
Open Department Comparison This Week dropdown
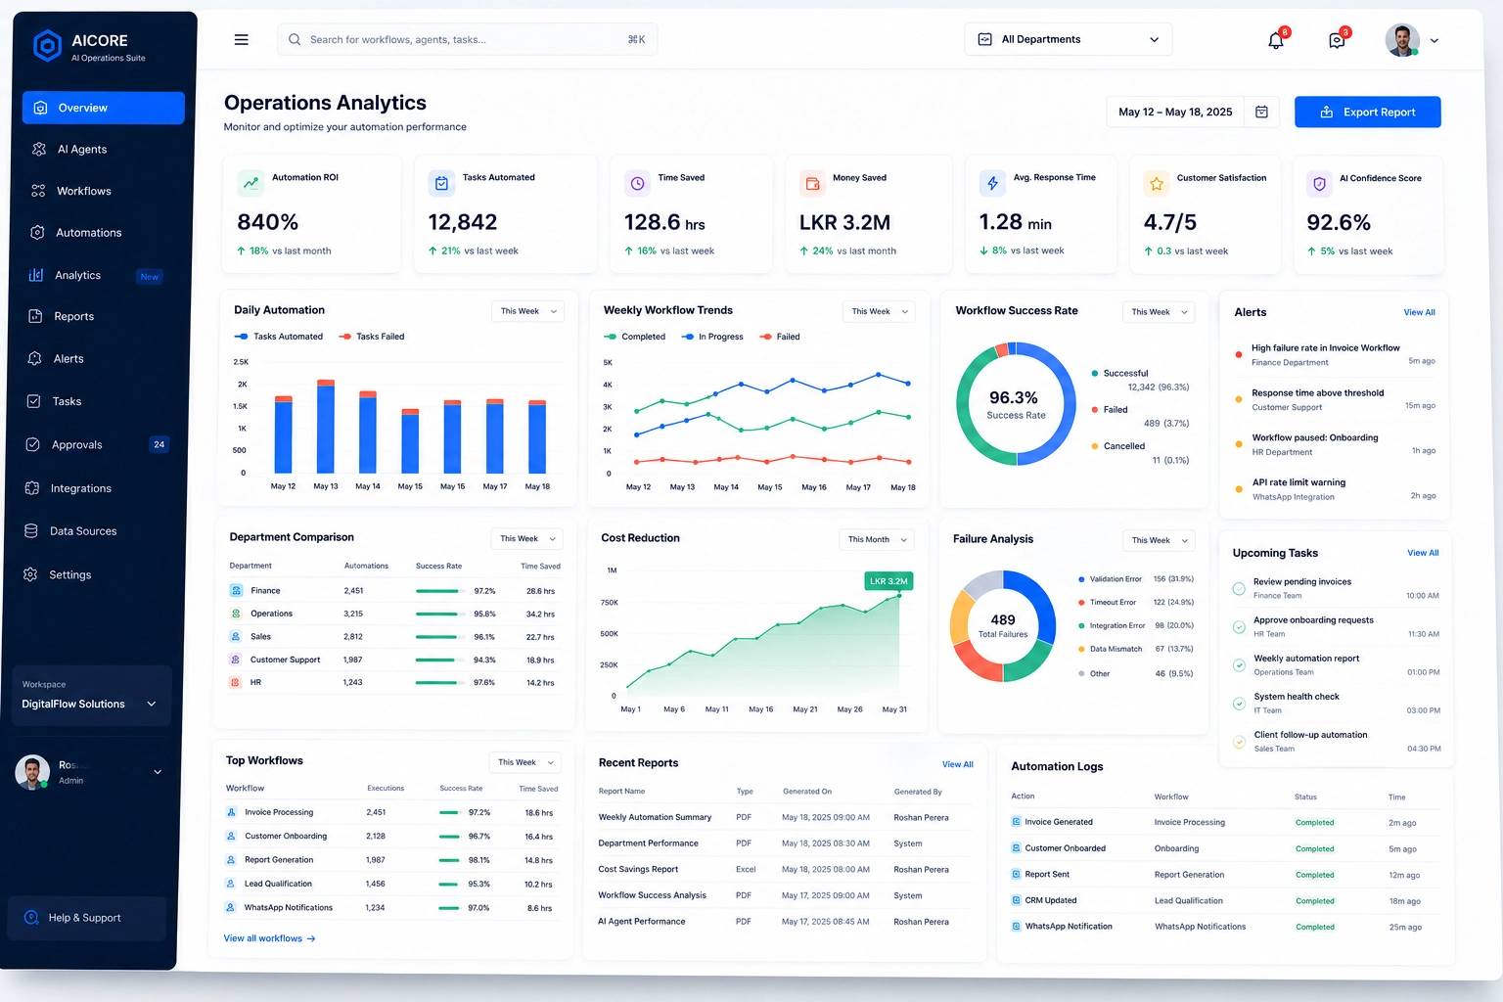(x=526, y=538)
